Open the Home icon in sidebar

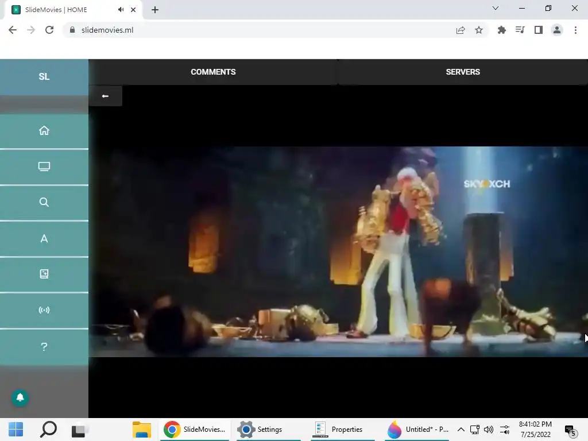[44, 130]
